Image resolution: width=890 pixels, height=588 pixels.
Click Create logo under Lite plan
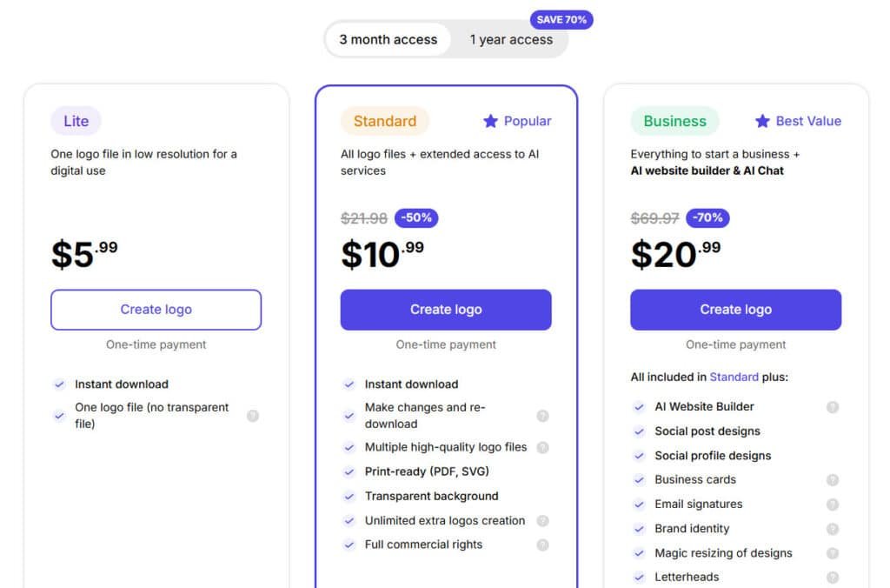click(156, 310)
